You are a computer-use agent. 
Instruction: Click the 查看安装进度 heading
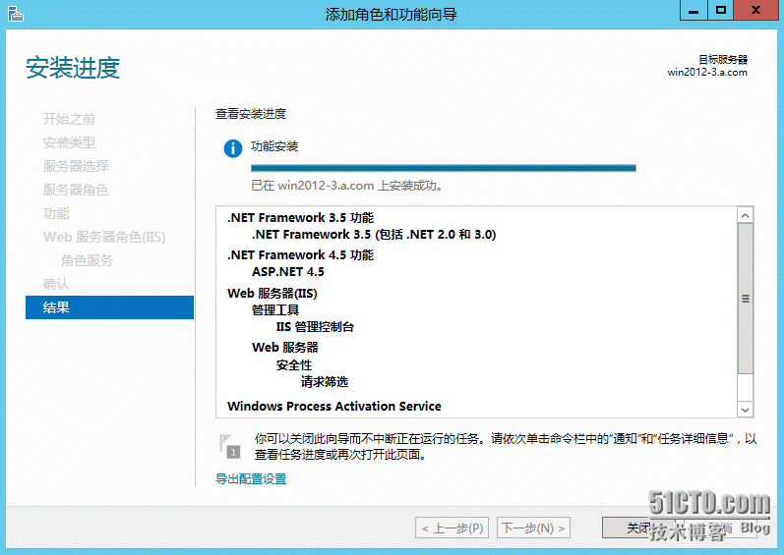(x=251, y=114)
